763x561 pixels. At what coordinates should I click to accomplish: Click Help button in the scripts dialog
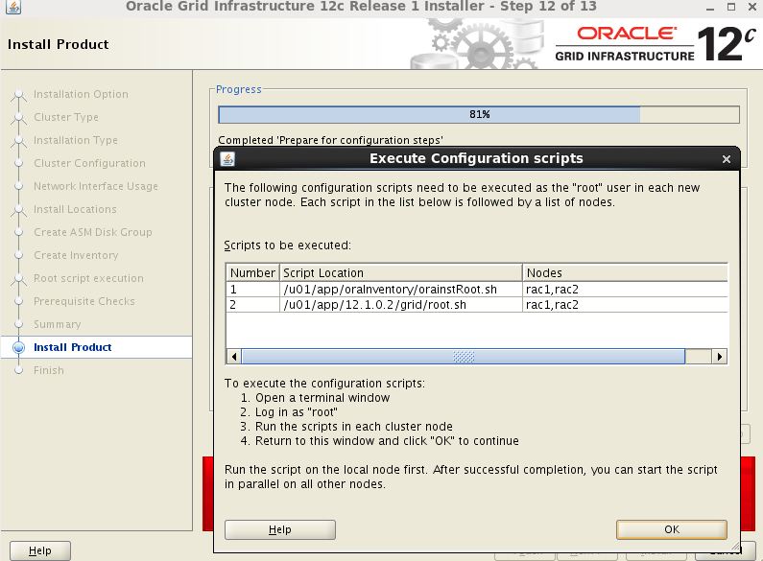coord(279,529)
